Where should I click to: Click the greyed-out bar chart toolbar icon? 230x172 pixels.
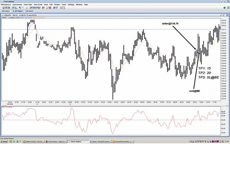coord(27,8)
